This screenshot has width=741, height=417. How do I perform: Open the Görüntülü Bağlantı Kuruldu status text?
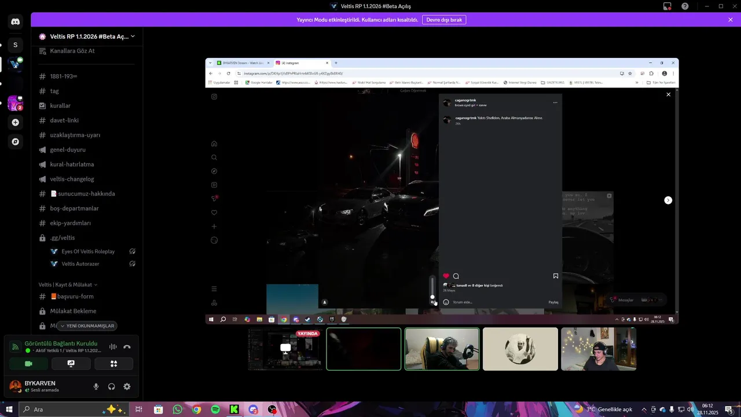click(x=61, y=343)
